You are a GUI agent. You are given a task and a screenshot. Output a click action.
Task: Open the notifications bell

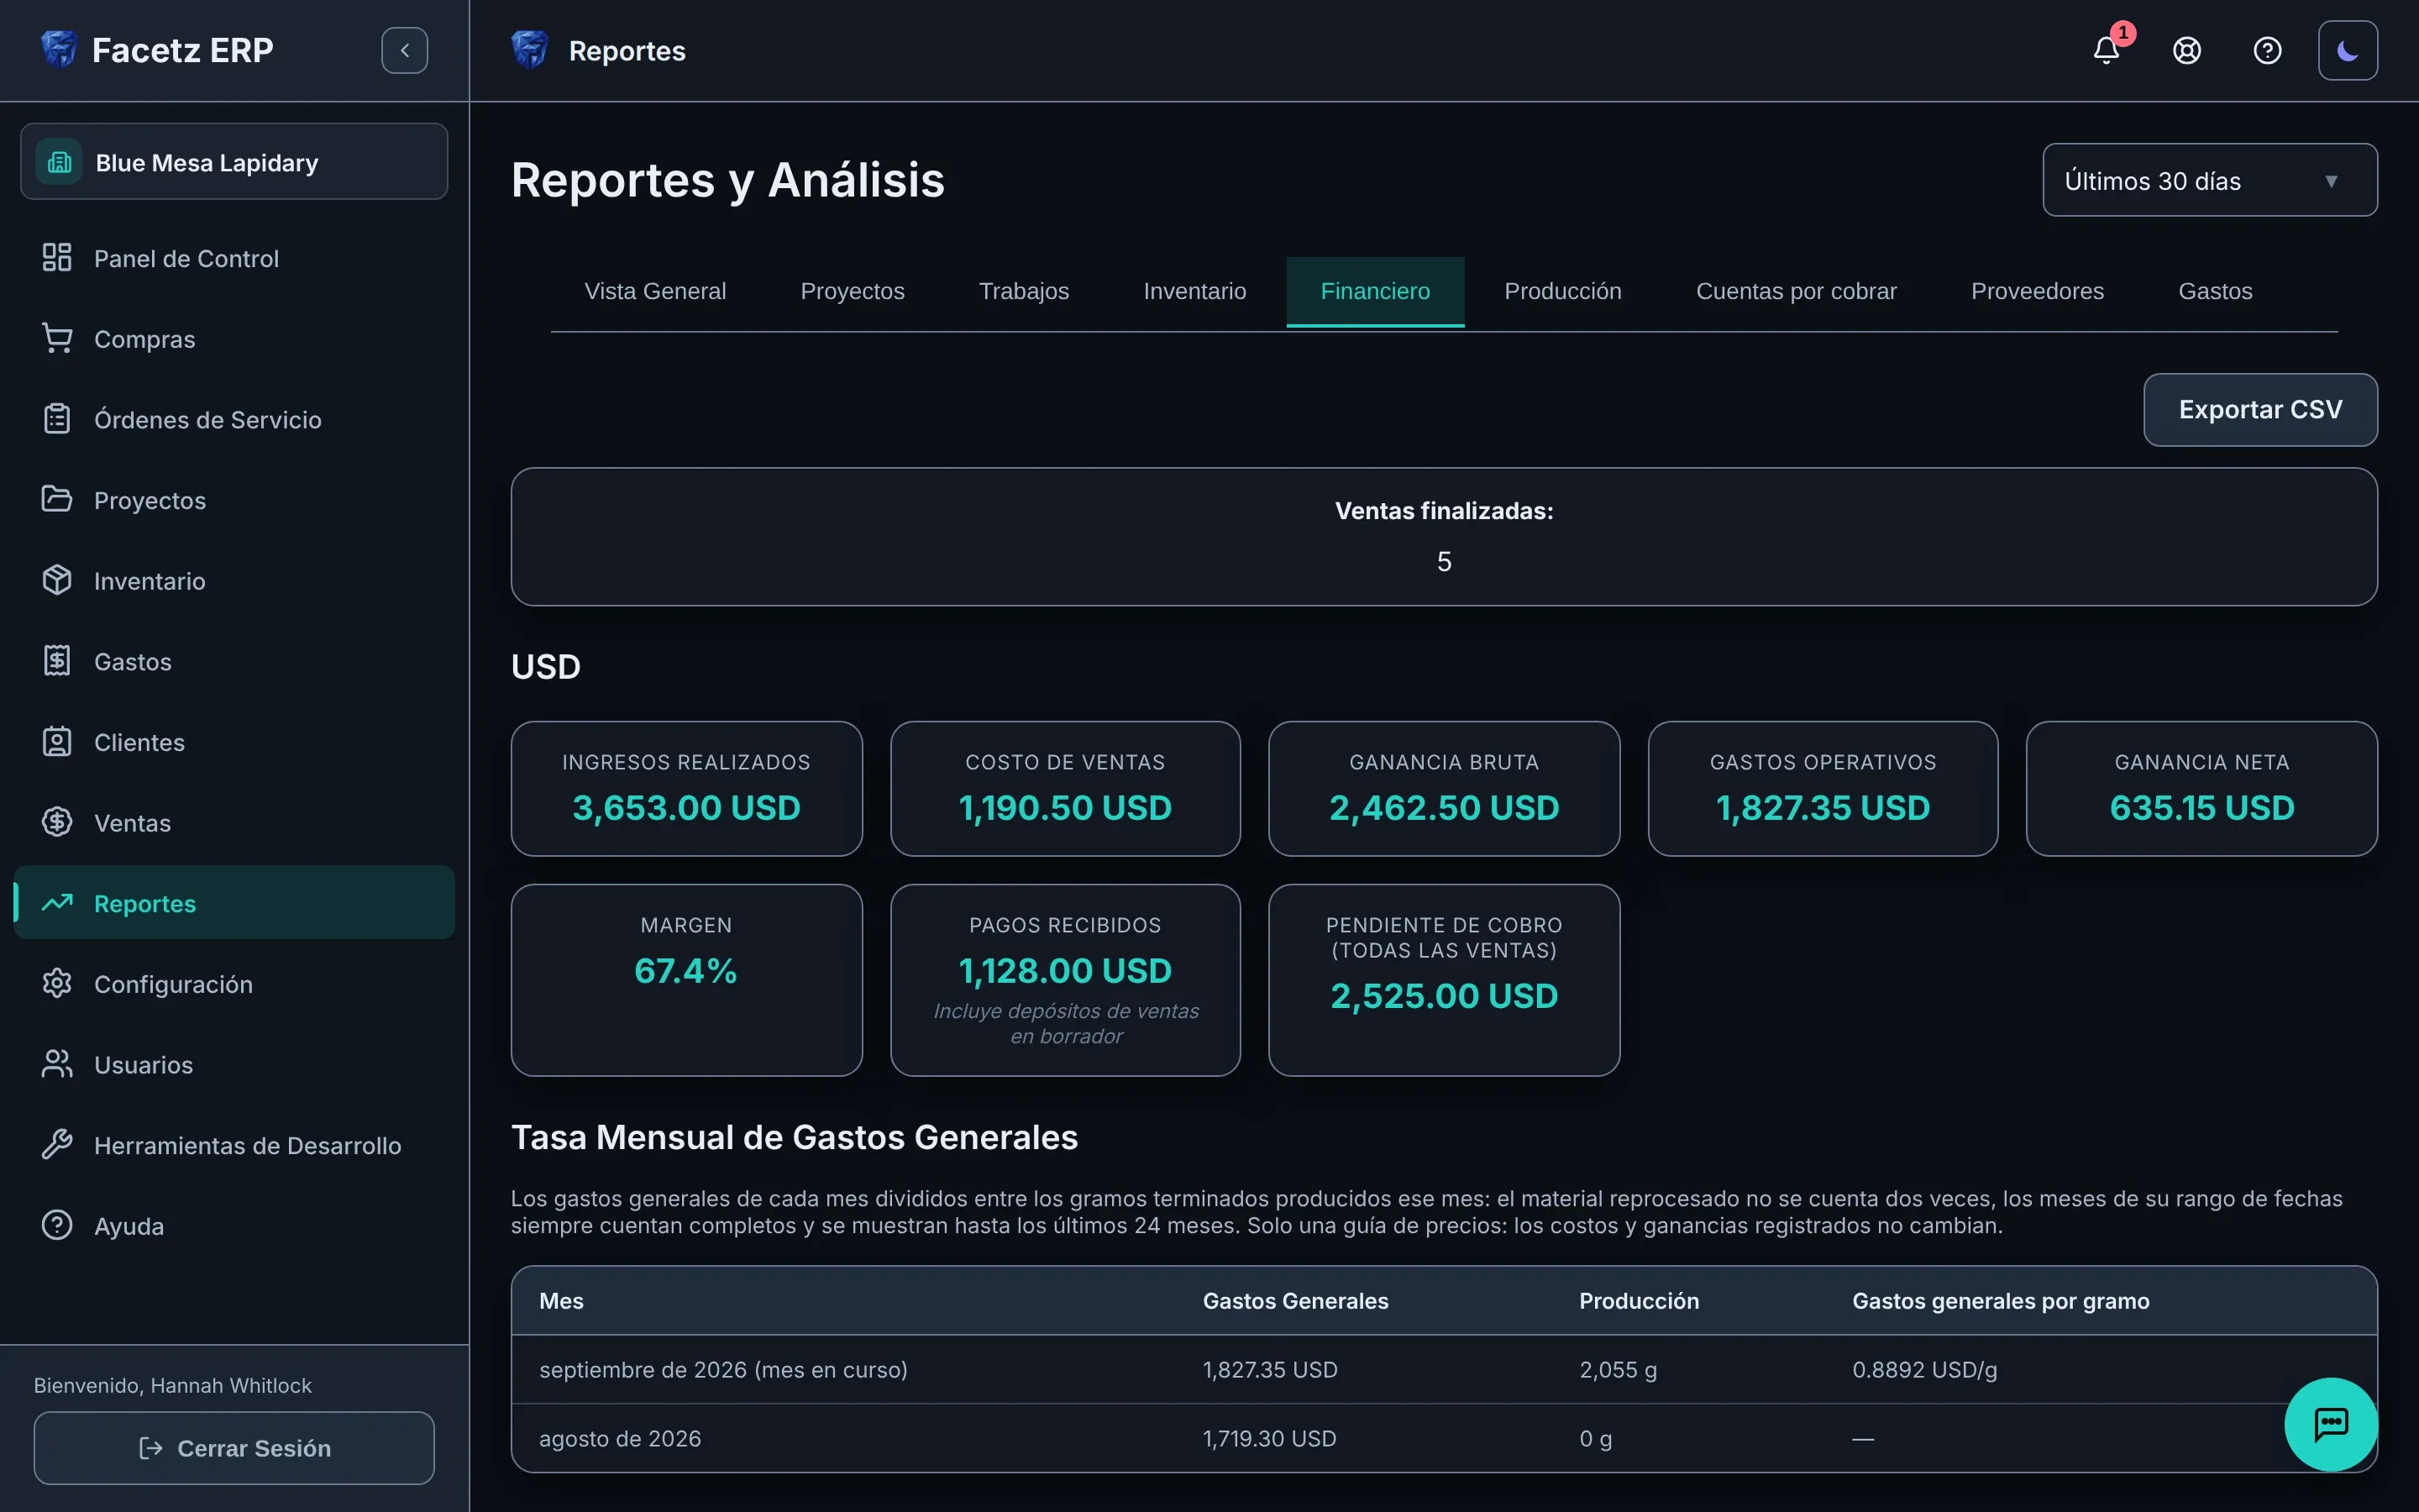coord(2107,50)
